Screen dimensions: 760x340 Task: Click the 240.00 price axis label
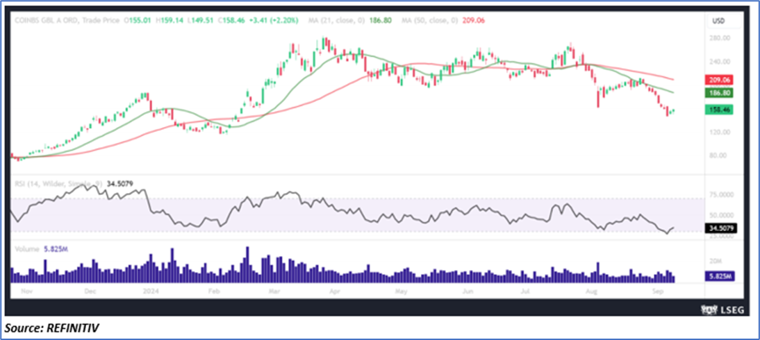click(x=720, y=62)
